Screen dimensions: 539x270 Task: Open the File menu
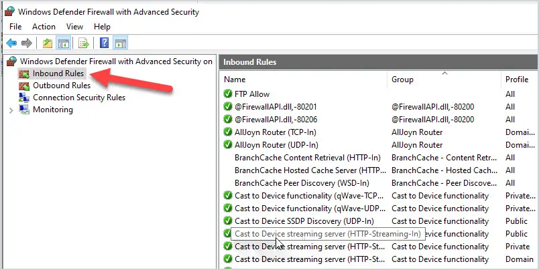click(15, 27)
